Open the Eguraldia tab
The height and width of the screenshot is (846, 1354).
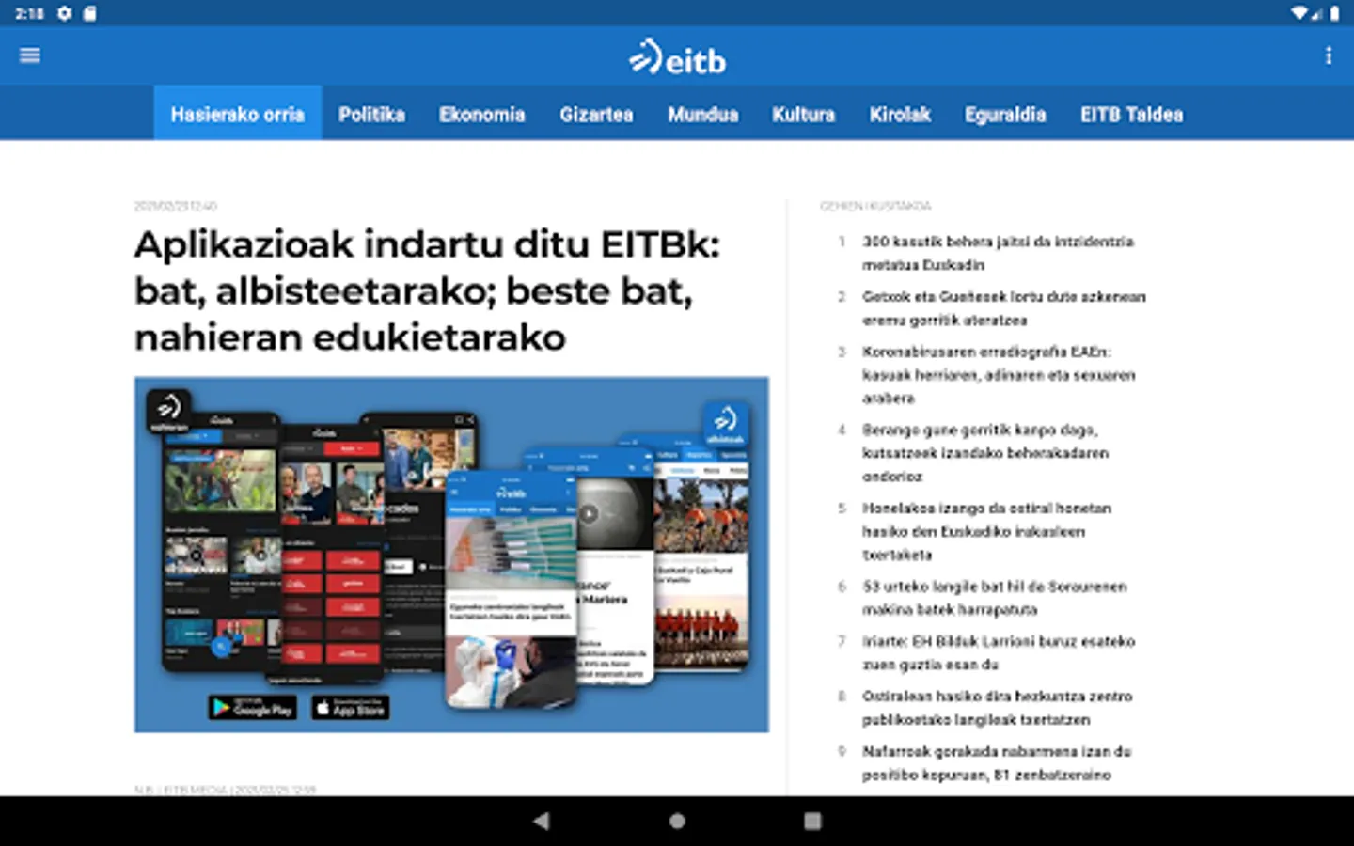click(1005, 115)
